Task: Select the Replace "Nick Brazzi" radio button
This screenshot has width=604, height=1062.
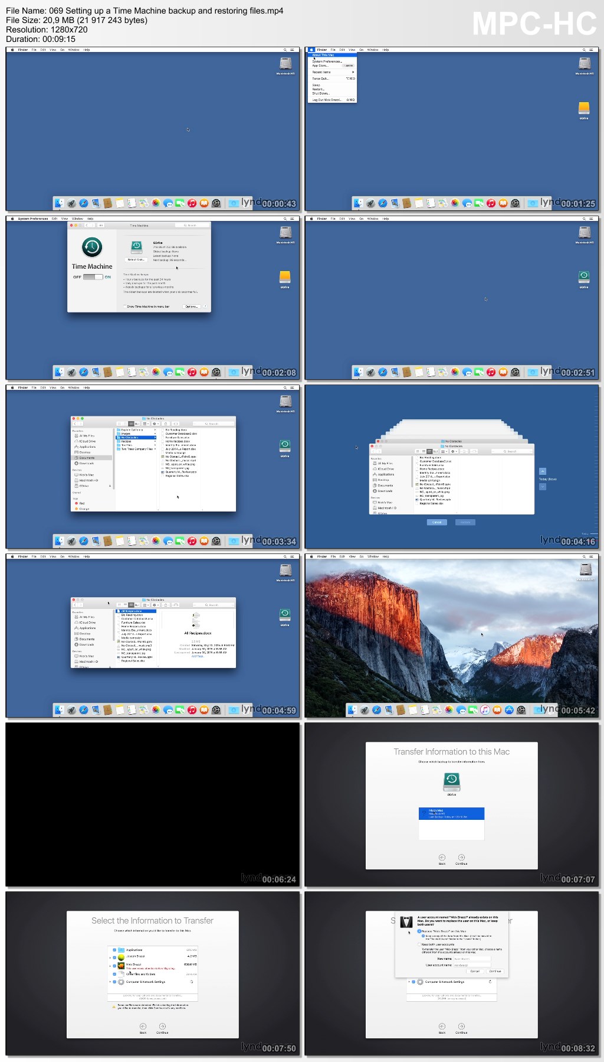Action: point(419,931)
